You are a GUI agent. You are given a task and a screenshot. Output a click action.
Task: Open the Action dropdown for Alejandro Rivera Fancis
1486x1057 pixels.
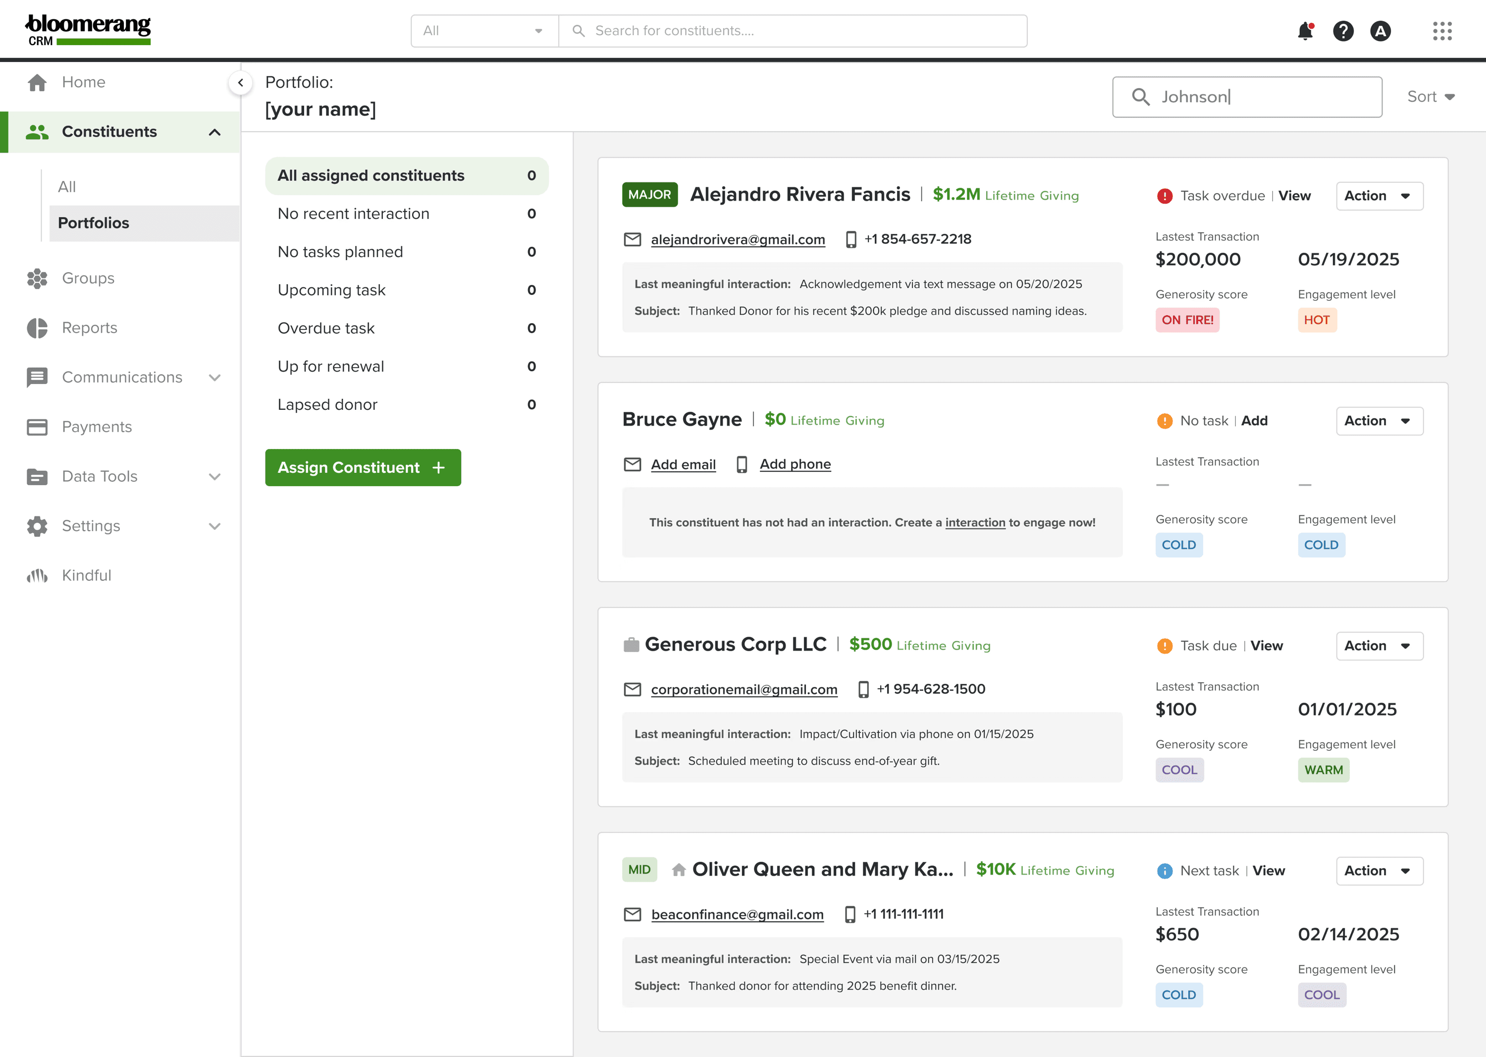point(1379,195)
